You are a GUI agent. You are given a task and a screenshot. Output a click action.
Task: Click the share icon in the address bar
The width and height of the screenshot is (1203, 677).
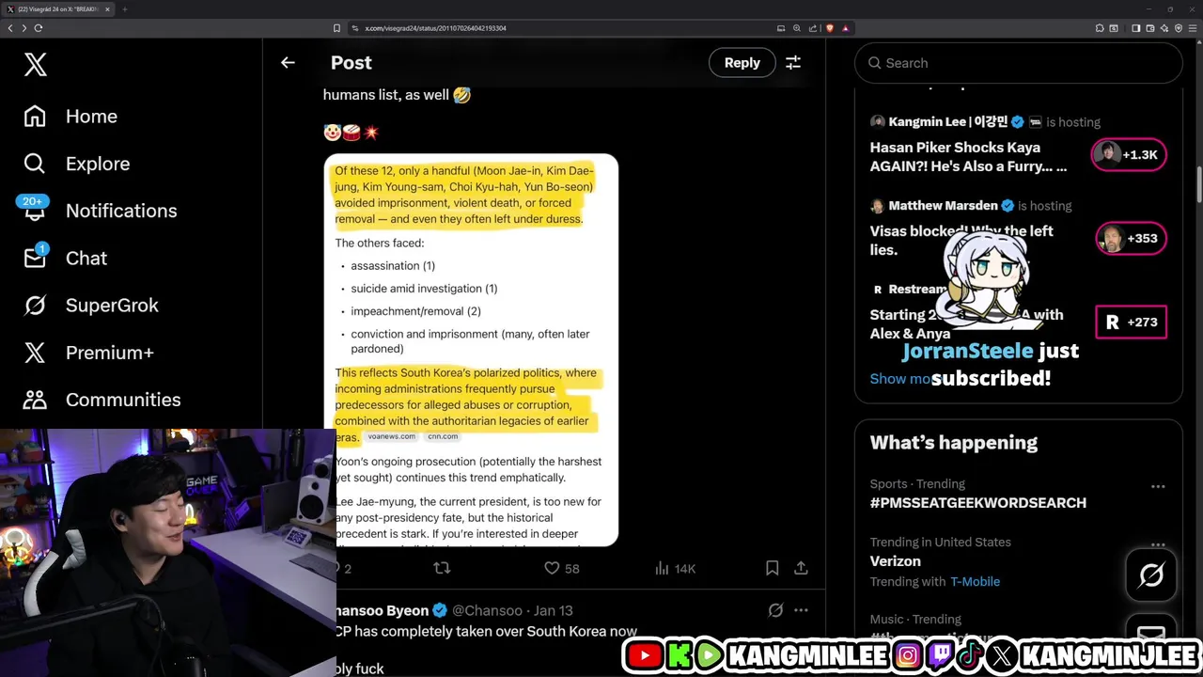812,28
